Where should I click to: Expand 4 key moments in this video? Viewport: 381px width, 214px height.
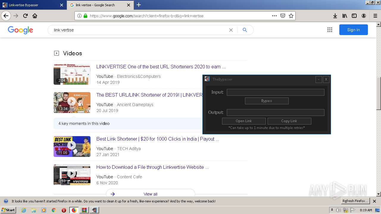pos(128,123)
